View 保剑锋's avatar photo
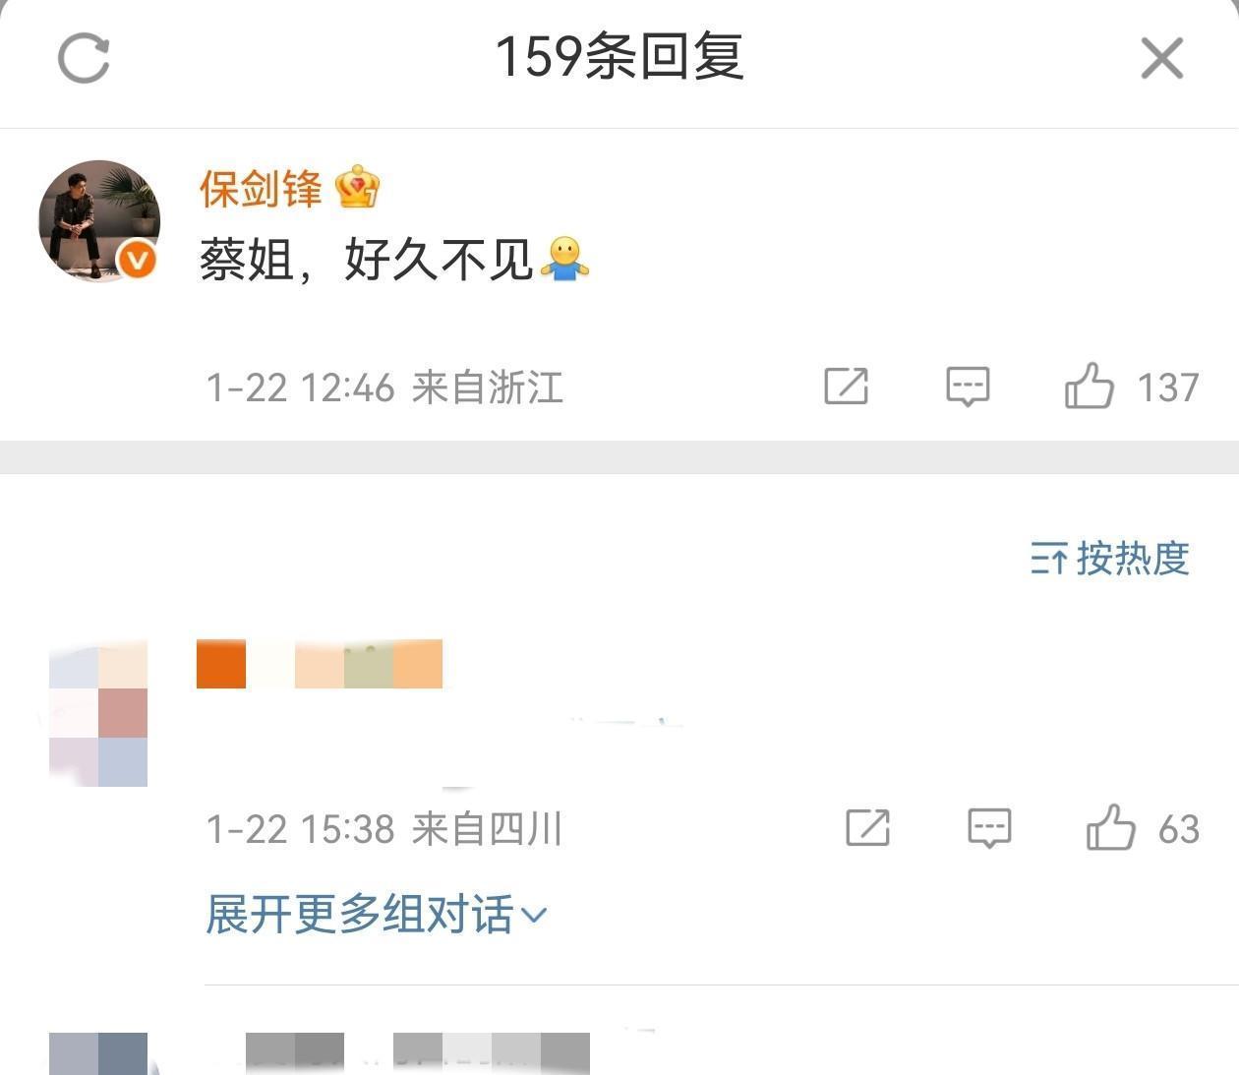The width and height of the screenshot is (1239, 1075). 99,220
